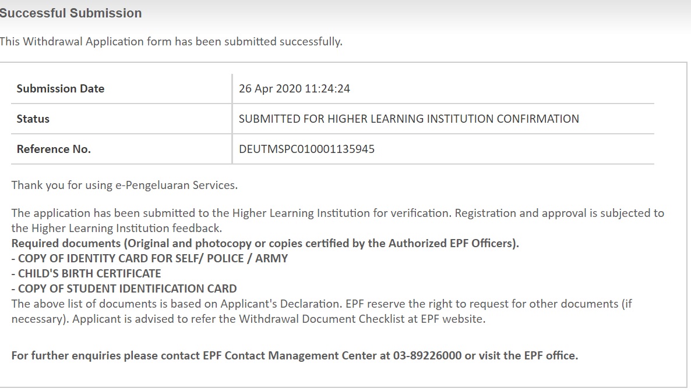Screen dimensions: 691x392
Task: Select the Child's Birth Certificate item
Action: tap(86, 274)
